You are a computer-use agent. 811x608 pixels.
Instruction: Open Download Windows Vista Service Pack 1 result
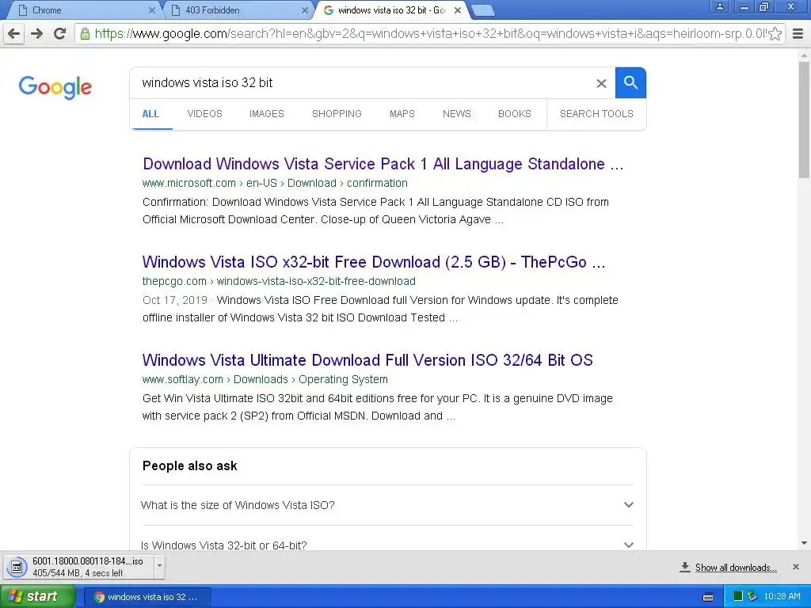(383, 164)
